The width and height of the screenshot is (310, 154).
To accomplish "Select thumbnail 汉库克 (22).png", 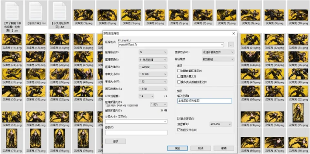I will coord(274,40).
